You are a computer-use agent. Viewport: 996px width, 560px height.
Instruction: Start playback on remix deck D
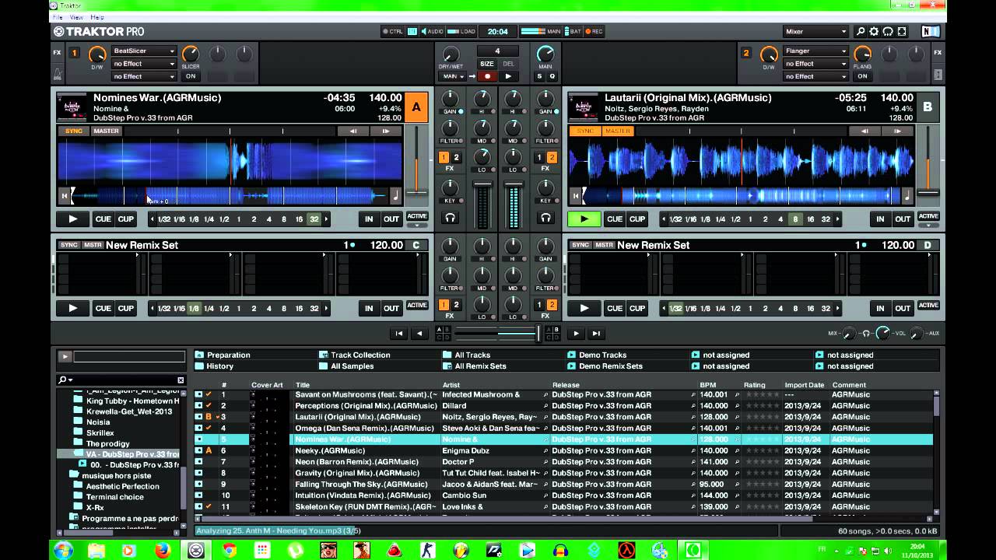coord(584,308)
